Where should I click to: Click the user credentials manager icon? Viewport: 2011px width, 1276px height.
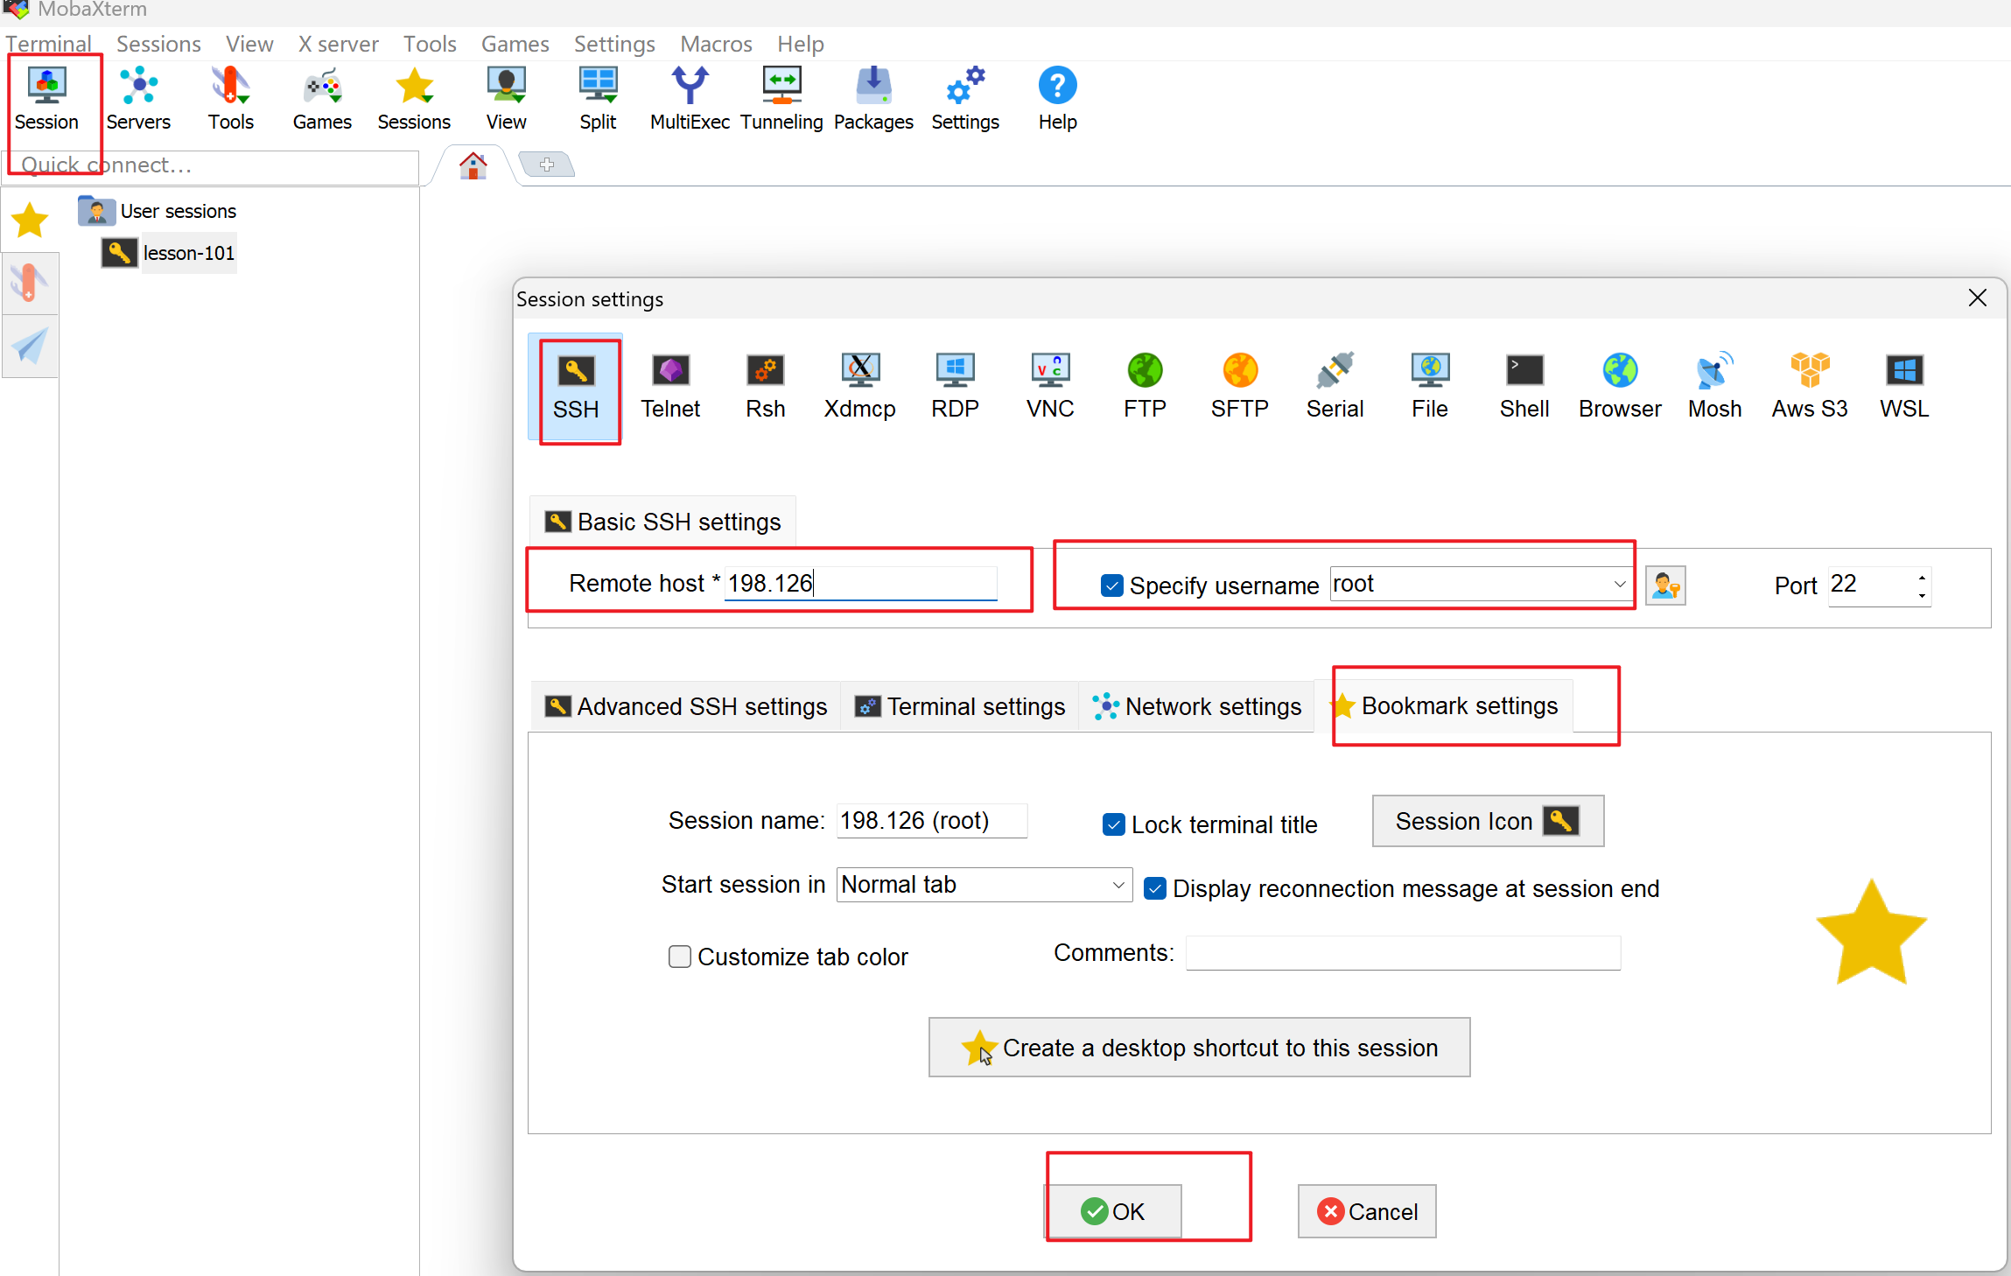coord(1664,585)
